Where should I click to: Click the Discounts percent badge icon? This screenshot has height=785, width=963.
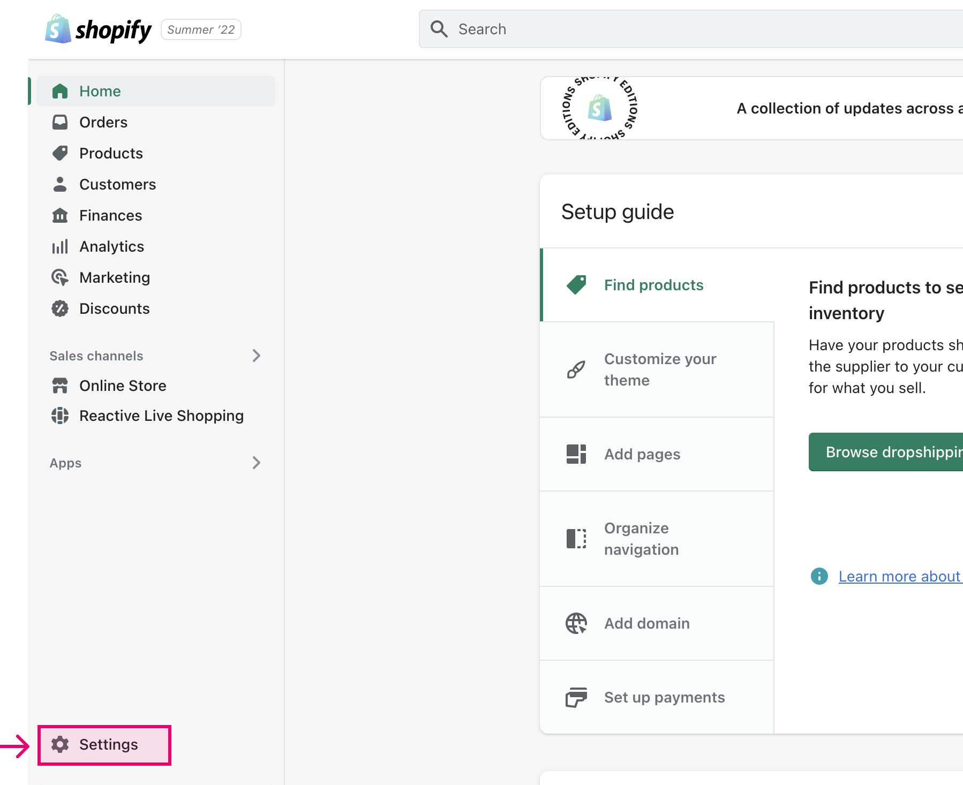[60, 308]
